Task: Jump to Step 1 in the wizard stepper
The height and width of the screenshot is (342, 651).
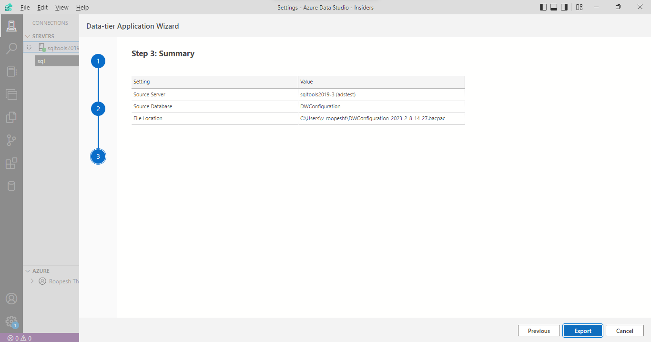Action: pyautogui.click(x=98, y=61)
